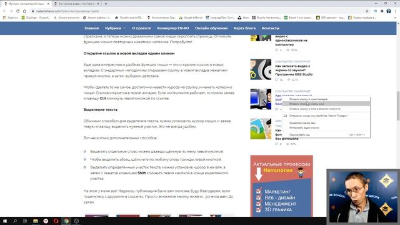Click comment count icon under OBS article
The image size is (400, 225).
point(277,80)
